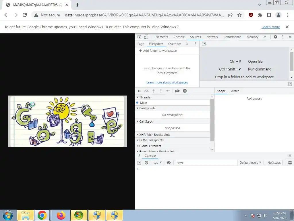Open the top JavaScript context dropdown
Image resolution: width=294 pixels, height=221 pixels.
click(x=158, y=163)
